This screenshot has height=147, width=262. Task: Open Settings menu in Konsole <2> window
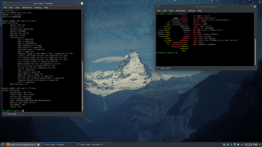click(191, 11)
